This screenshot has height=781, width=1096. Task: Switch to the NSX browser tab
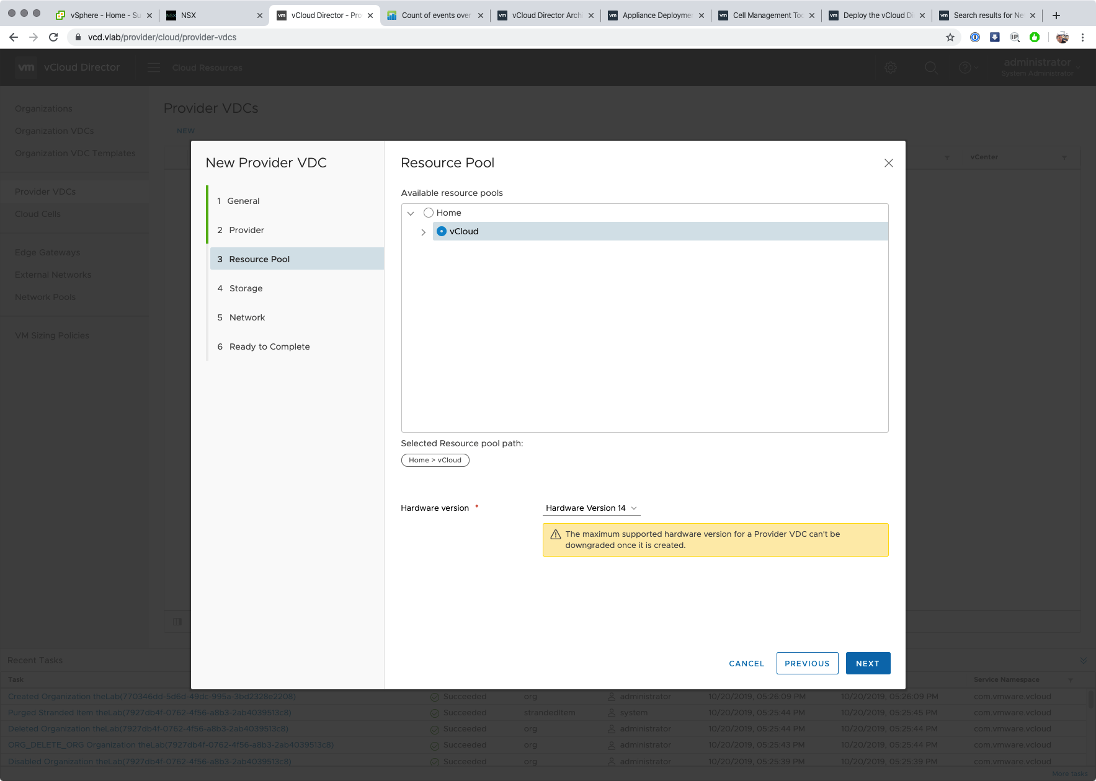(214, 15)
